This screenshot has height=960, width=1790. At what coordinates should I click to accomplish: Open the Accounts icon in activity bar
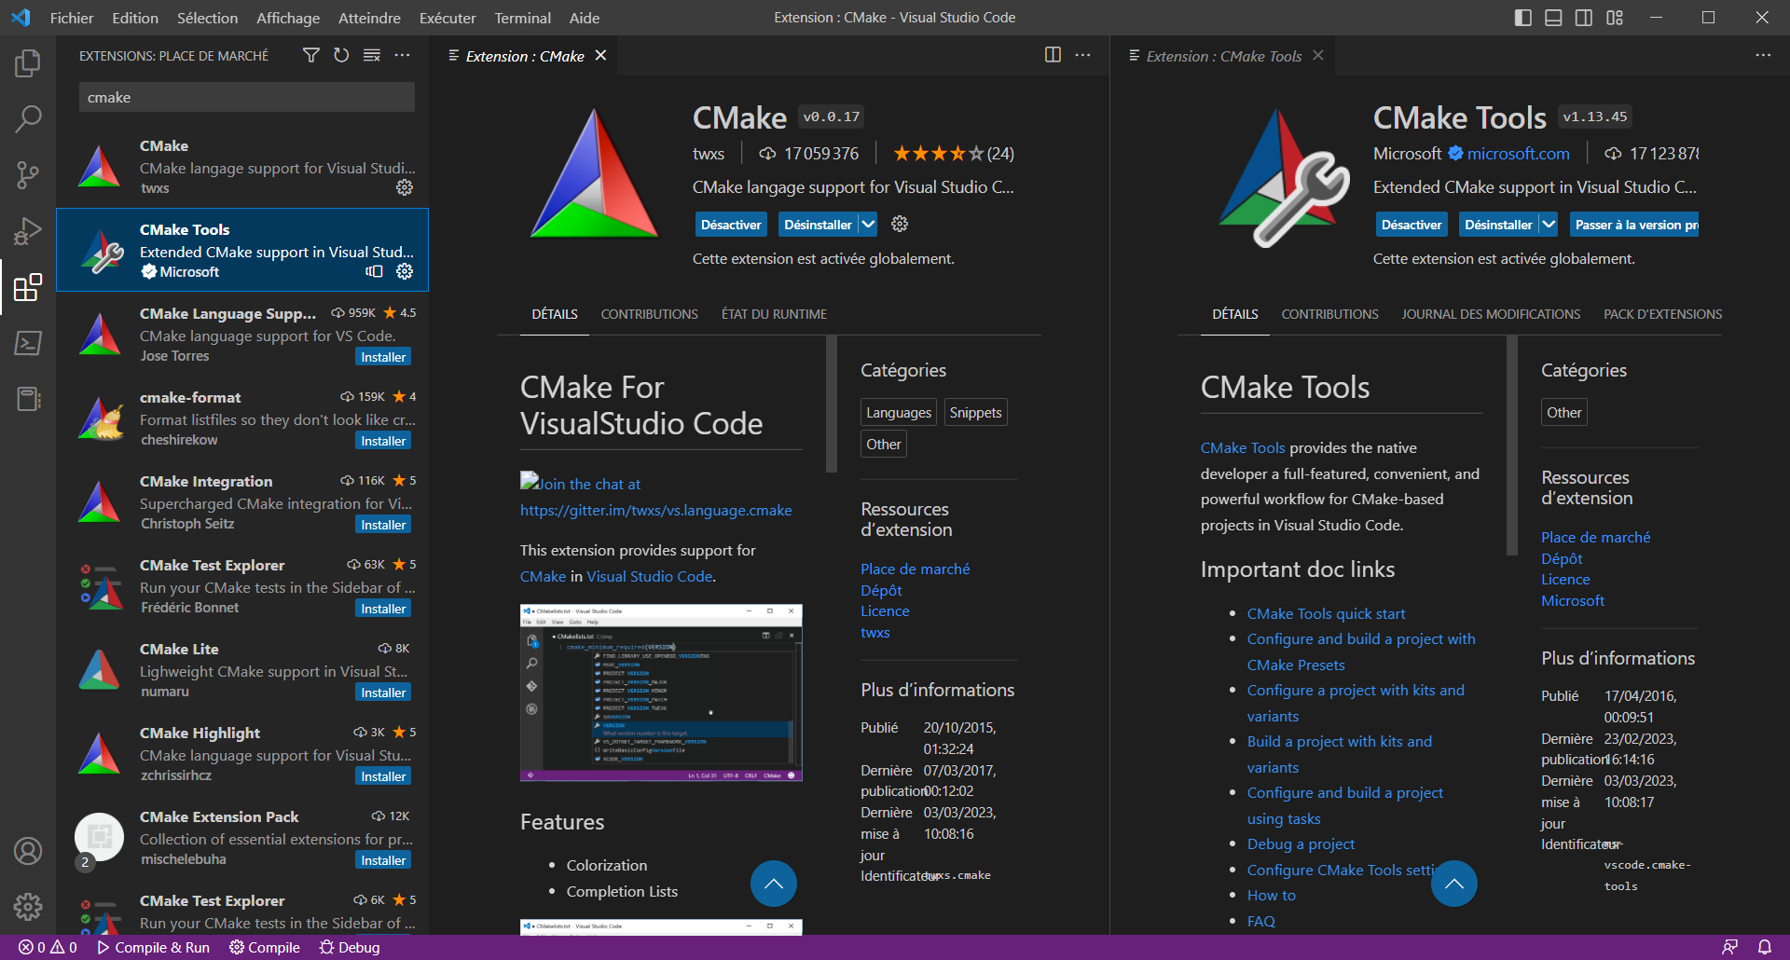(x=28, y=851)
